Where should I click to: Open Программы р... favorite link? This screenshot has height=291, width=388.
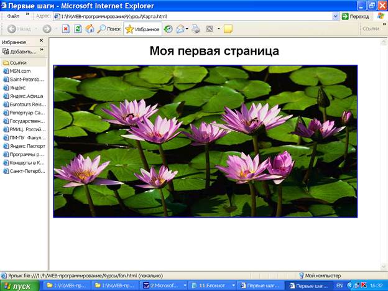[x=24, y=154]
